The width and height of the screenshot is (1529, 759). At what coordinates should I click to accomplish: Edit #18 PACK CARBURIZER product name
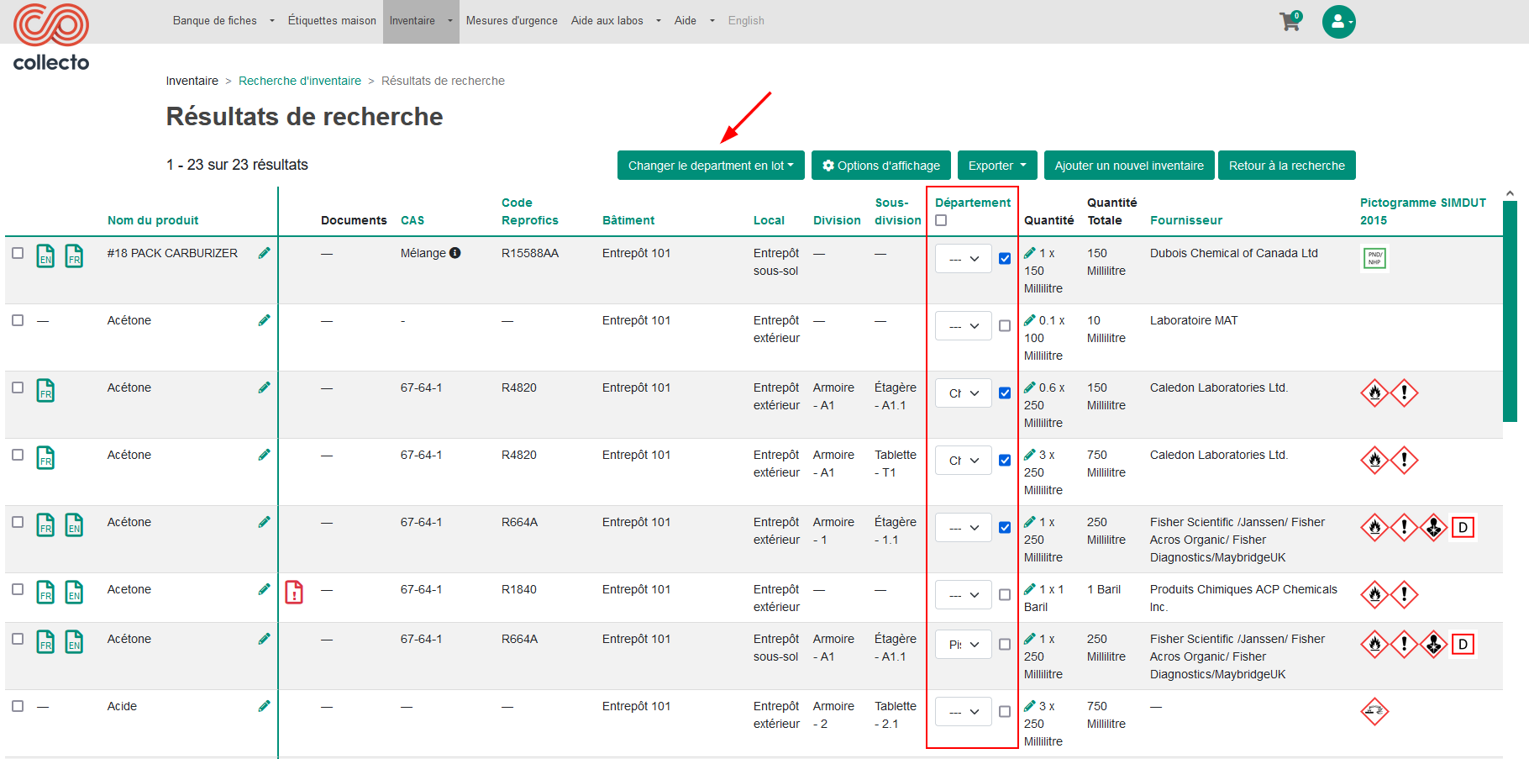pos(265,253)
